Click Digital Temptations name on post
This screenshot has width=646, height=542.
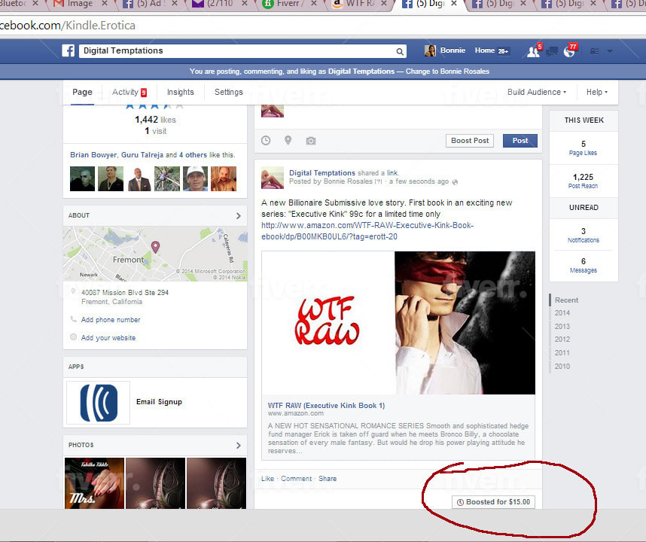(x=322, y=173)
